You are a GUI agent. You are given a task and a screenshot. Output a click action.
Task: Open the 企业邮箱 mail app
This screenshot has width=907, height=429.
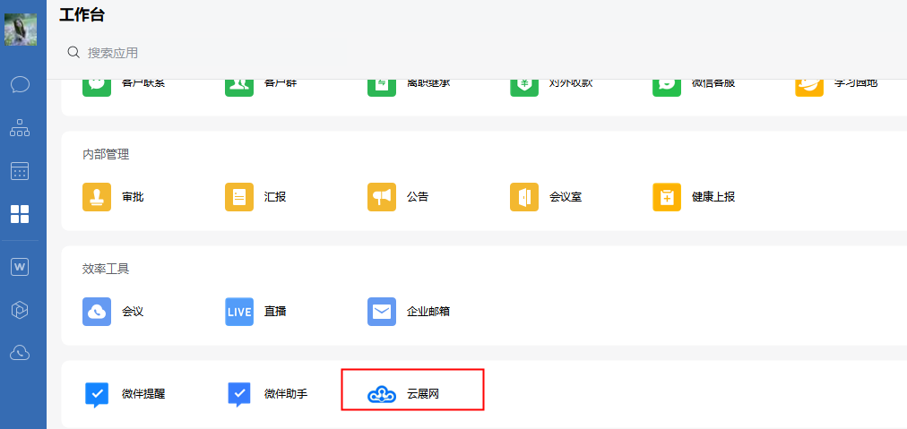coord(409,312)
